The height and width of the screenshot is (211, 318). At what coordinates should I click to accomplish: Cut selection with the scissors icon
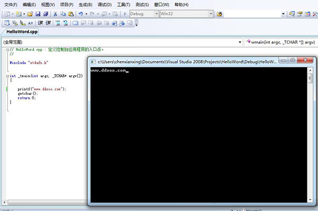pos(55,14)
